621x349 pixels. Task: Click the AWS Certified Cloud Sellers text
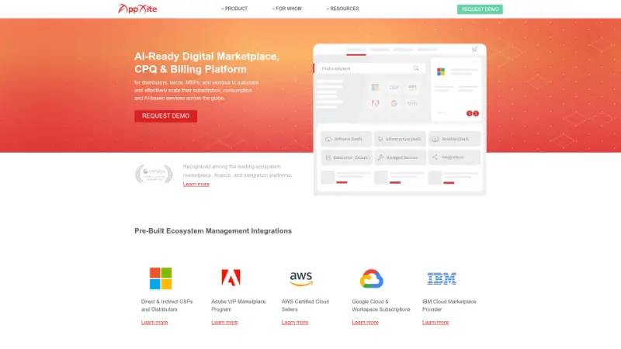(305, 306)
